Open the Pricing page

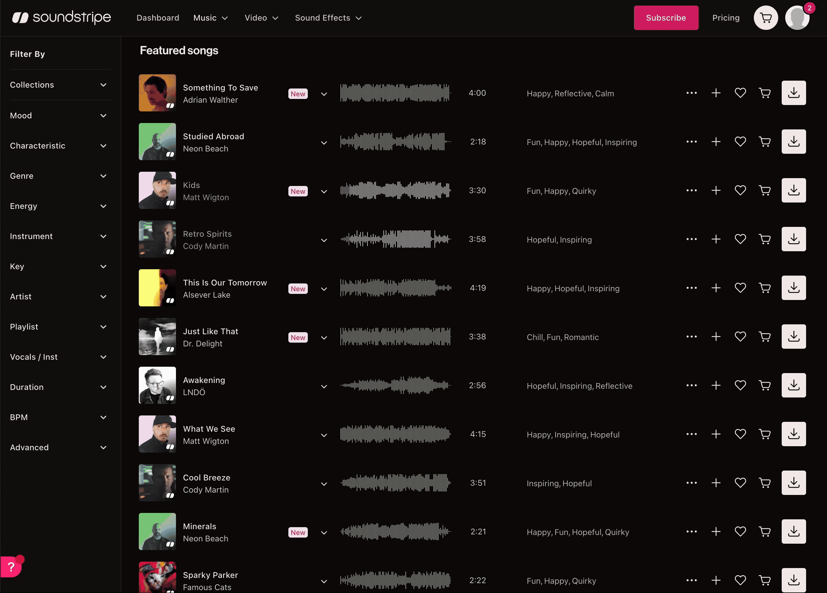(726, 17)
